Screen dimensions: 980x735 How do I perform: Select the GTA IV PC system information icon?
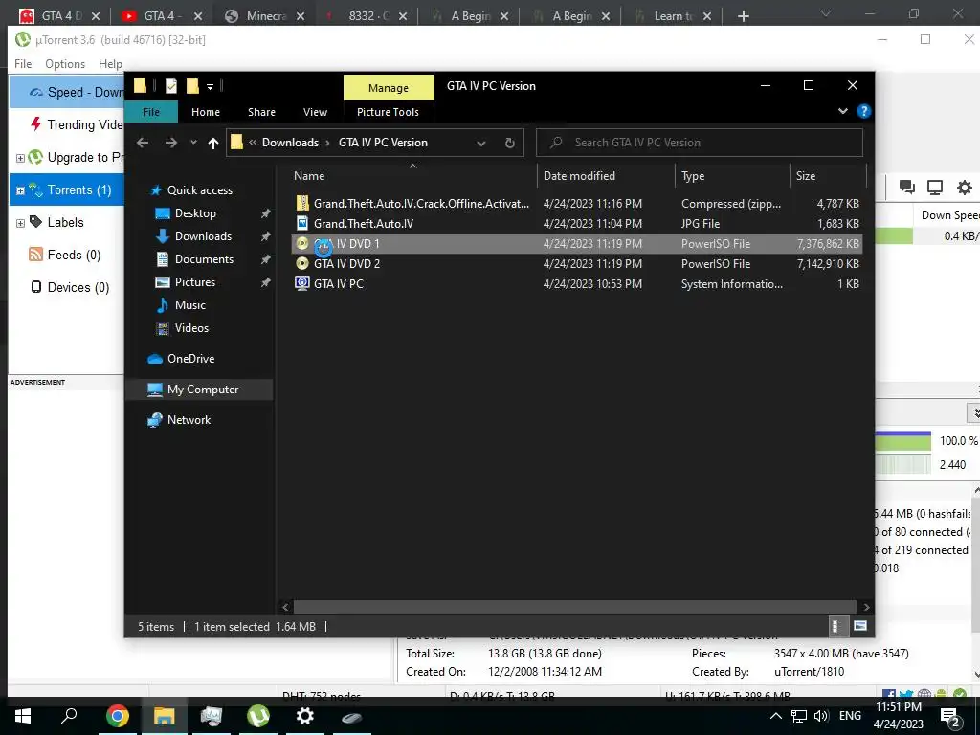pyautogui.click(x=302, y=283)
